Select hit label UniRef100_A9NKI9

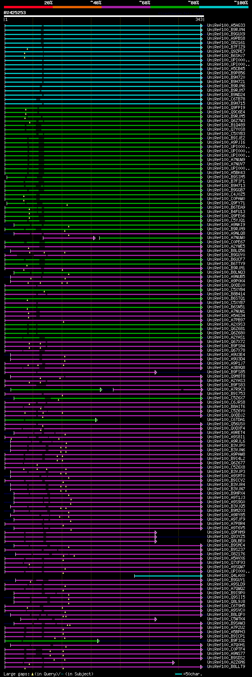[226, 225]
